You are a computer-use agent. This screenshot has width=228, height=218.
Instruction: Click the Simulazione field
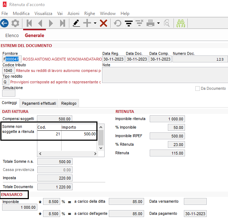9,93
